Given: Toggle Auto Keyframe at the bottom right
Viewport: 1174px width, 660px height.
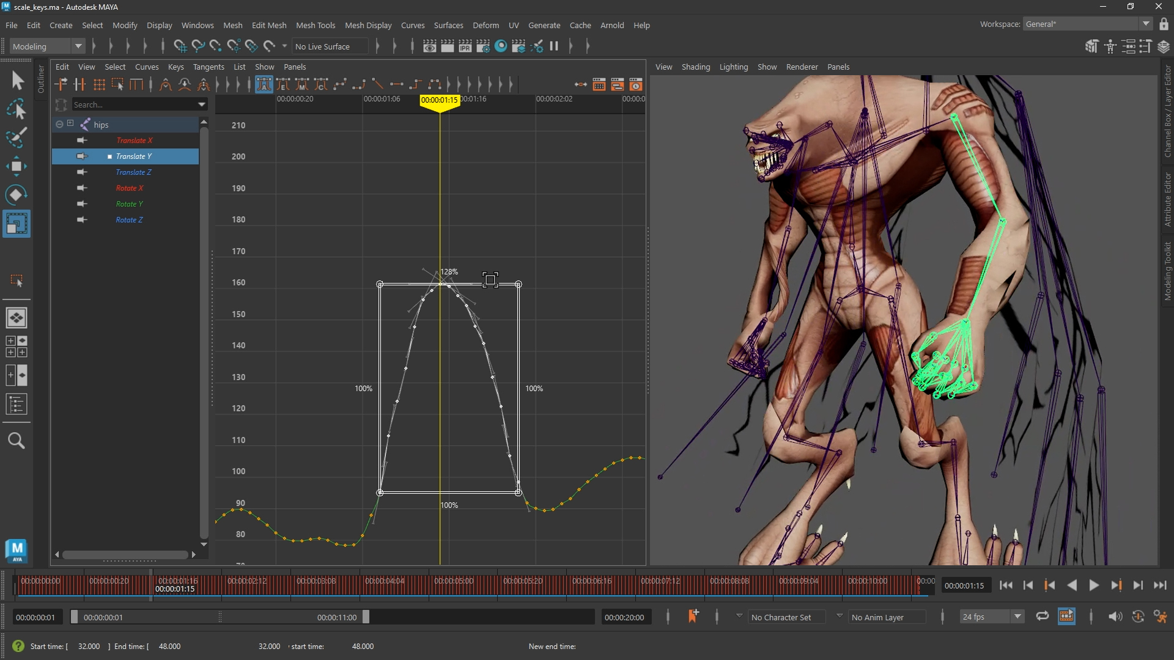Looking at the screenshot, I should tap(1139, 617).
